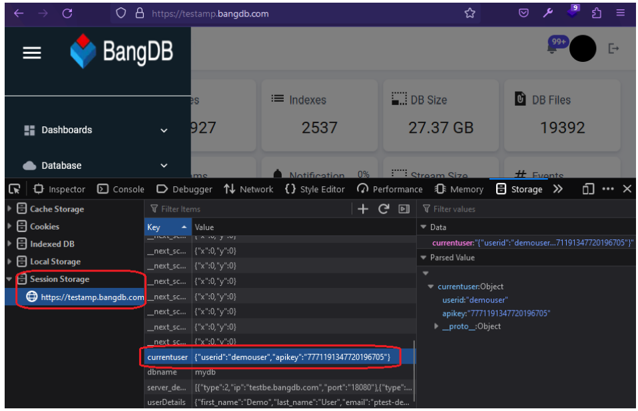Expand the __proto__ Object node

[436, 326]
